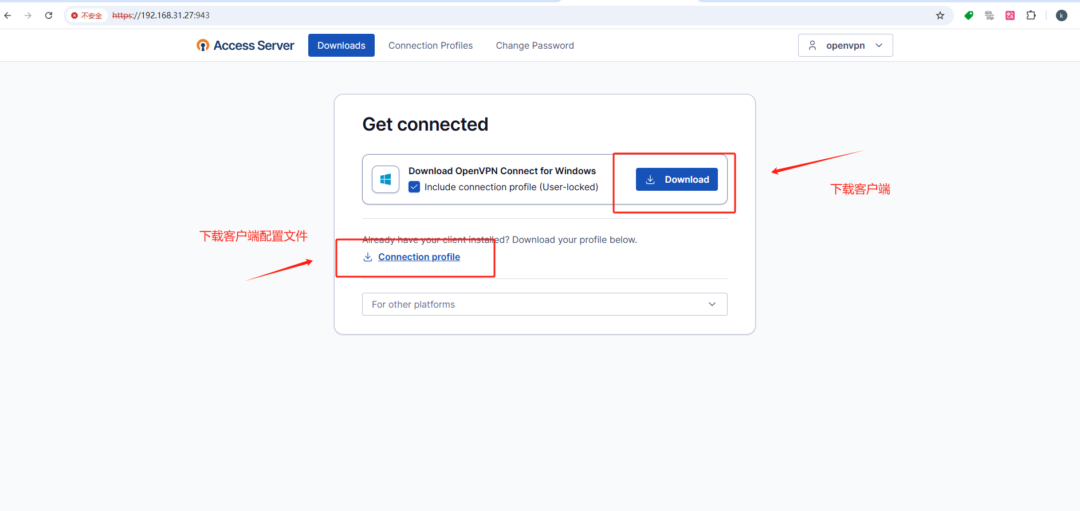
Task: Uncheck Include connection profile (User-locked)
Action: coord(414,187)
